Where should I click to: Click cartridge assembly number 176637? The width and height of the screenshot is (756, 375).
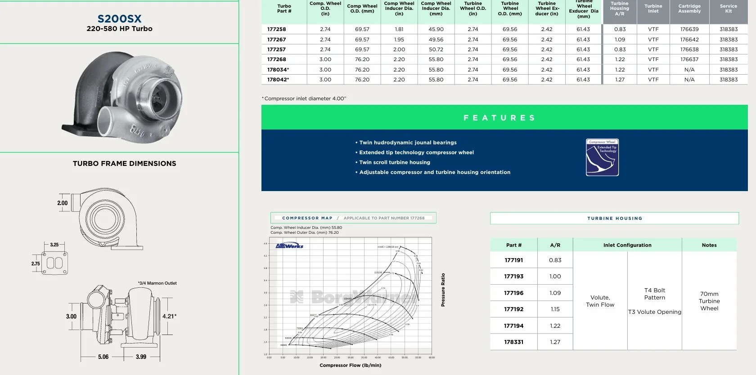pyautogui.click(x=689, y=59)
